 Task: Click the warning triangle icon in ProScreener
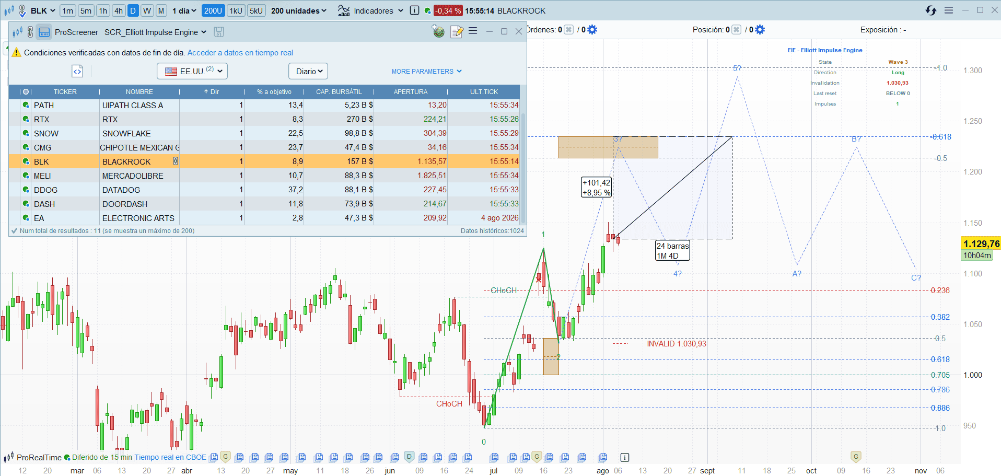click(x=16, y=52)
